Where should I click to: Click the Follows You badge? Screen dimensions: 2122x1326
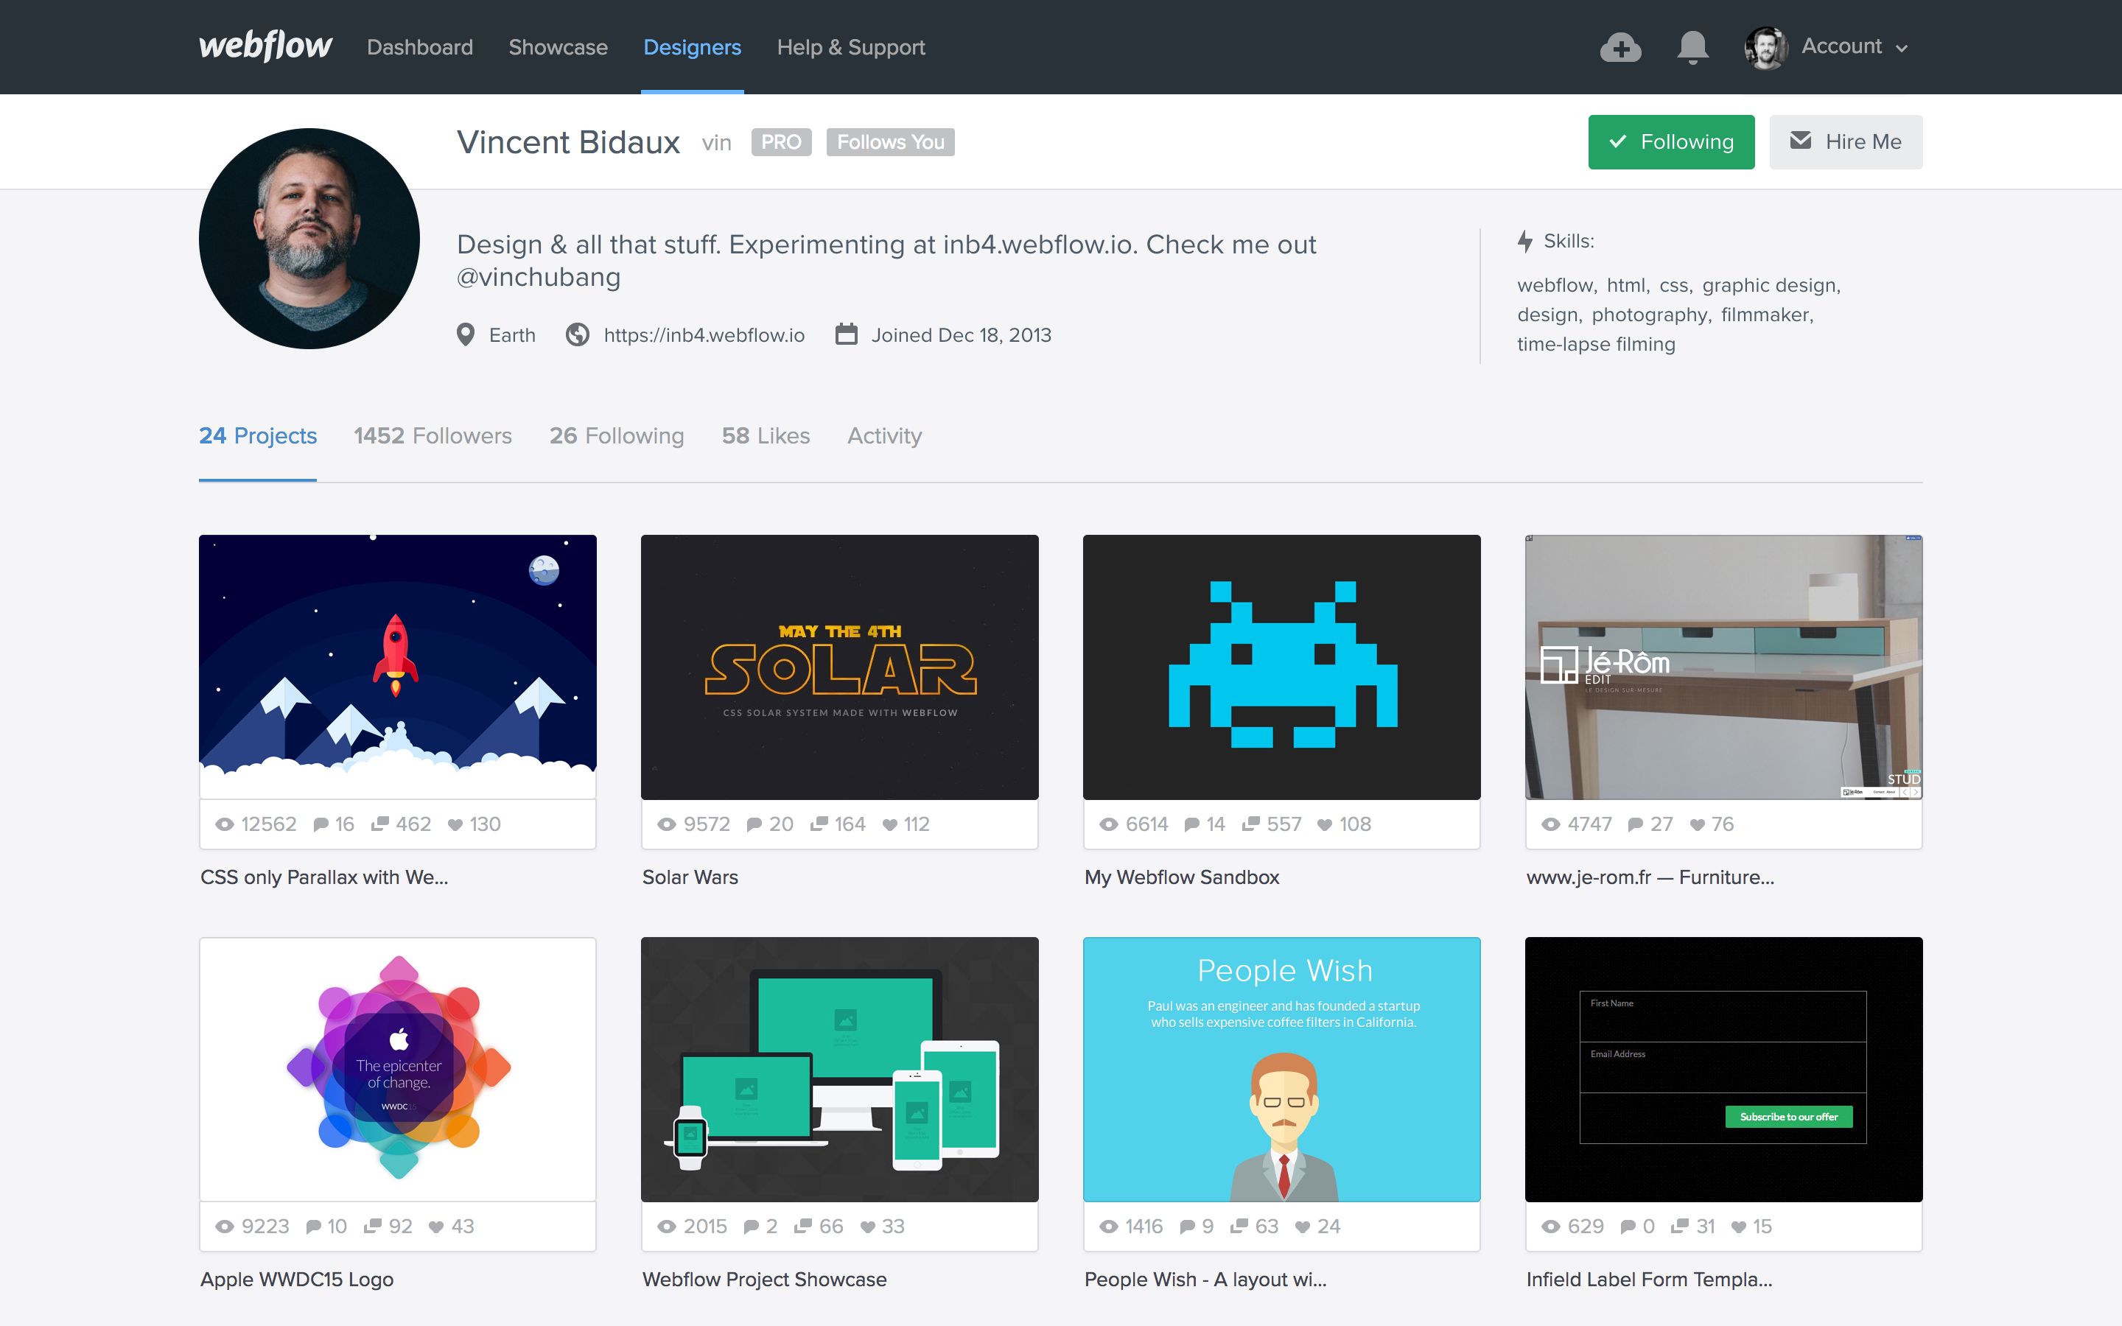pos(890,142)
